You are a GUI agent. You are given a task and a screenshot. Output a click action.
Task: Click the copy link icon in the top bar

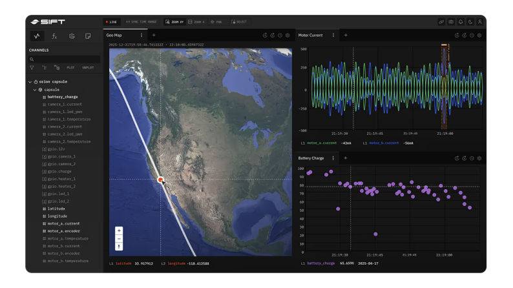pyautogui.click(x=441, y=22)
